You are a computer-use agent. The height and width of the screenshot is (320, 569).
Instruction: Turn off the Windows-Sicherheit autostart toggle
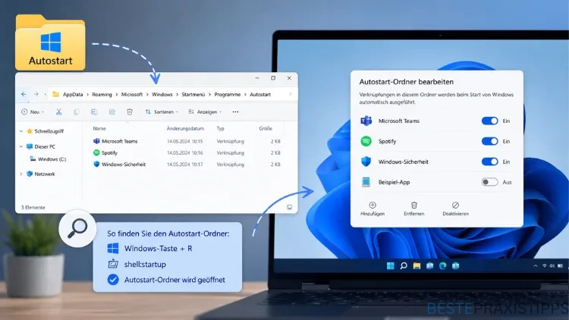[x=489, y=162]
